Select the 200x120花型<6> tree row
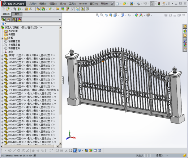Viewport: 188px width, 158px height. coord(29,125)
